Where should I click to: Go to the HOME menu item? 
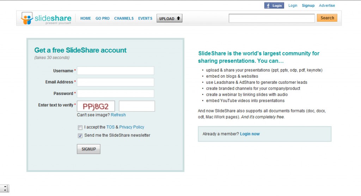point(85,18)
